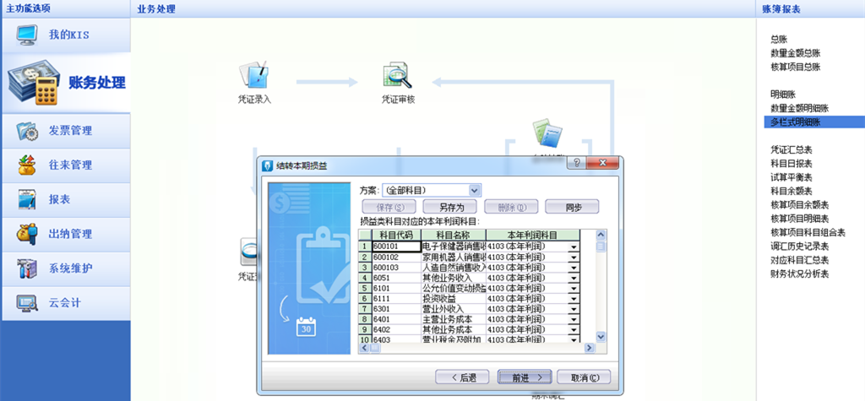
Task: Open 发票管理 module
Action: [x=66, y=132]
